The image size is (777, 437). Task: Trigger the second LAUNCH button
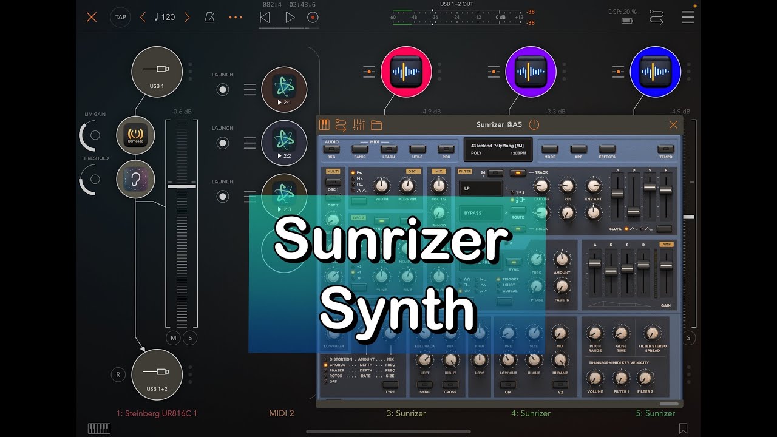point(223,143)
